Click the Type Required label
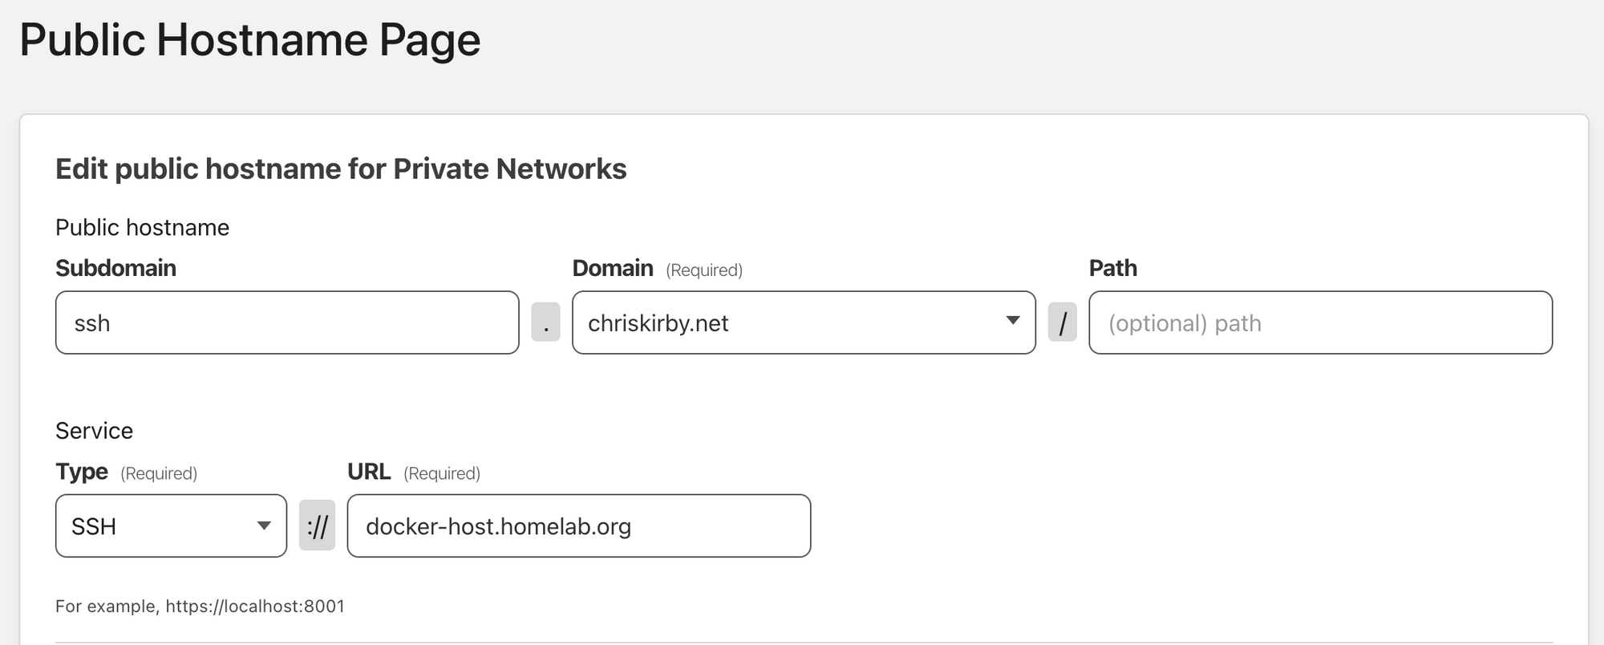 coord(126,473)
